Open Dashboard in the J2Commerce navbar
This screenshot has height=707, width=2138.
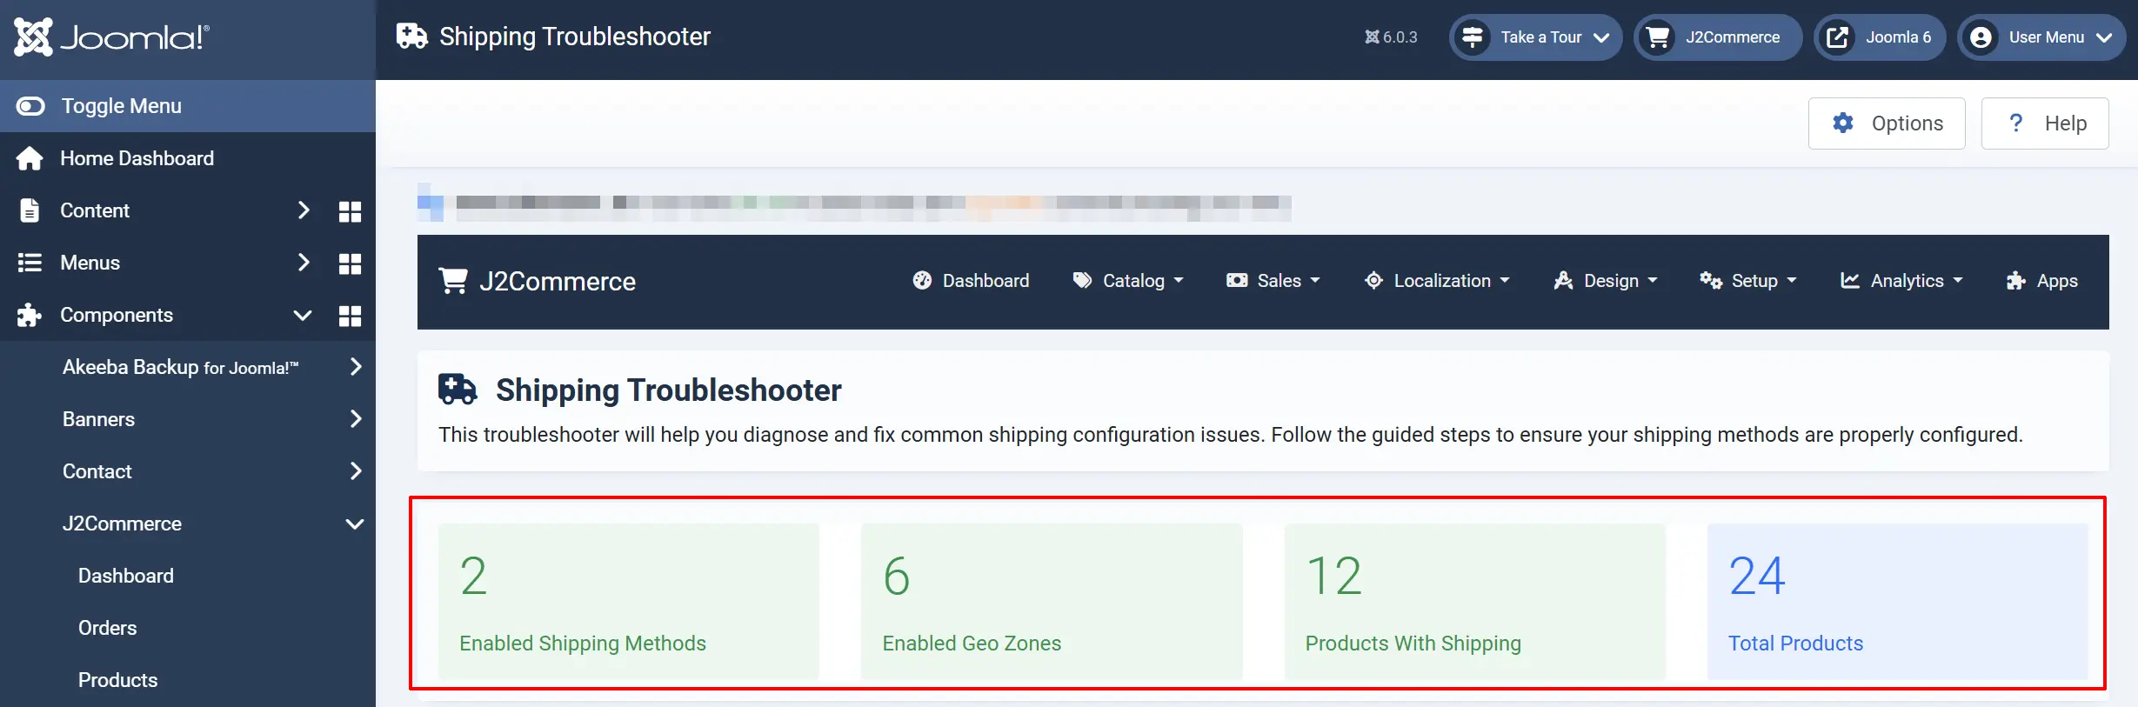[x=971, y=281]
